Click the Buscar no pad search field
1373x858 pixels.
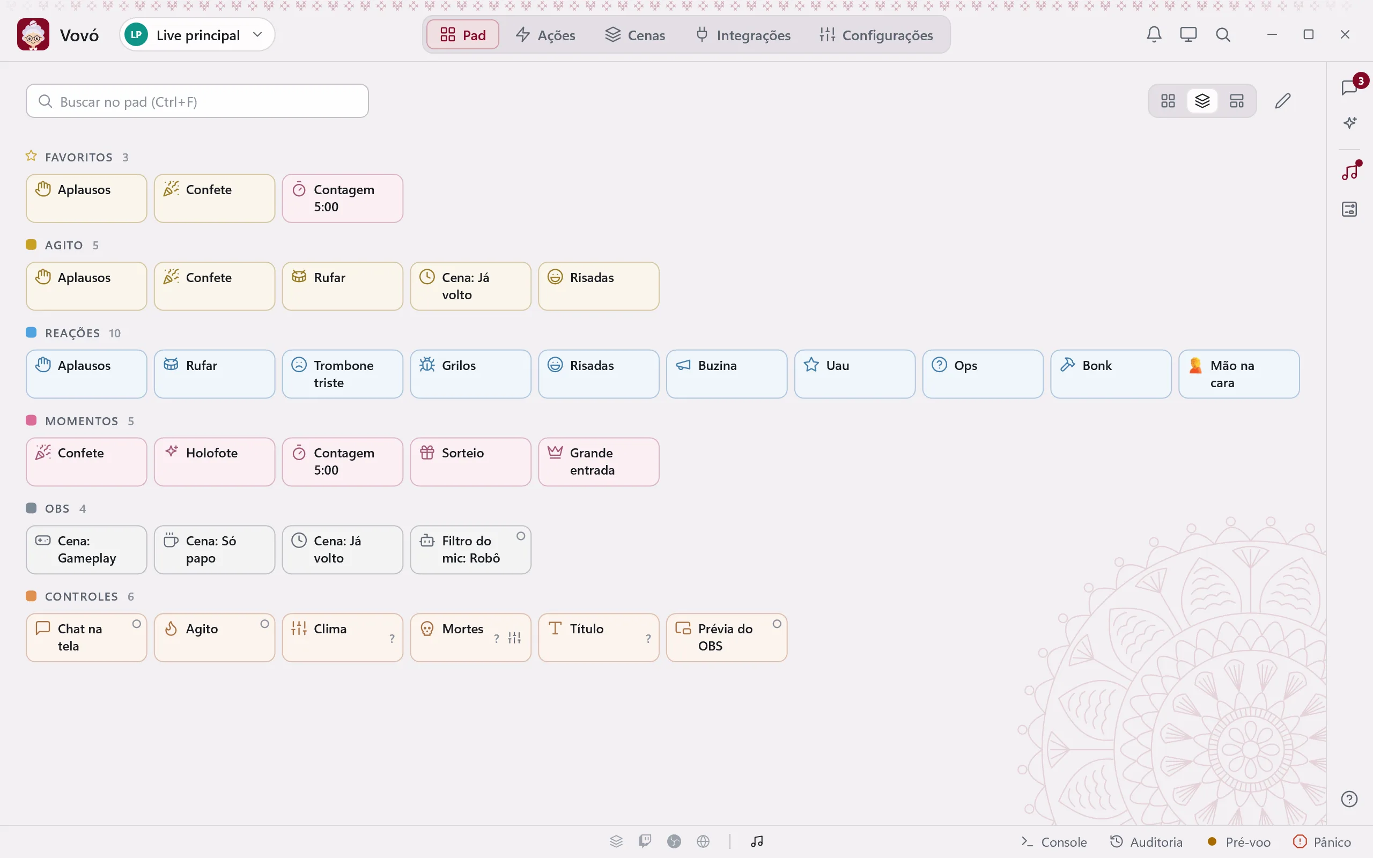[x=197, y=101]
